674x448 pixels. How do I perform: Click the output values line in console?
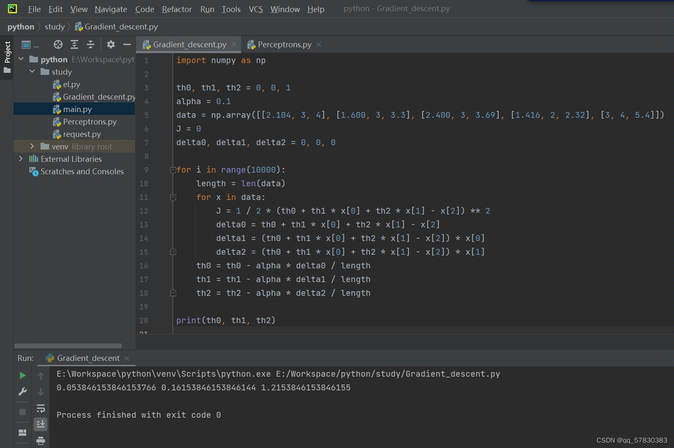tap(204, 387)
